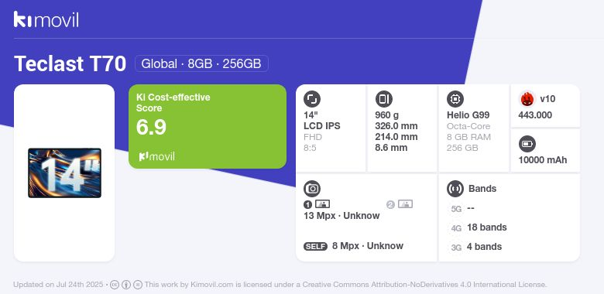Click the first rear camera picture icon
Screen dimensions: 604x294
[322, 204]
